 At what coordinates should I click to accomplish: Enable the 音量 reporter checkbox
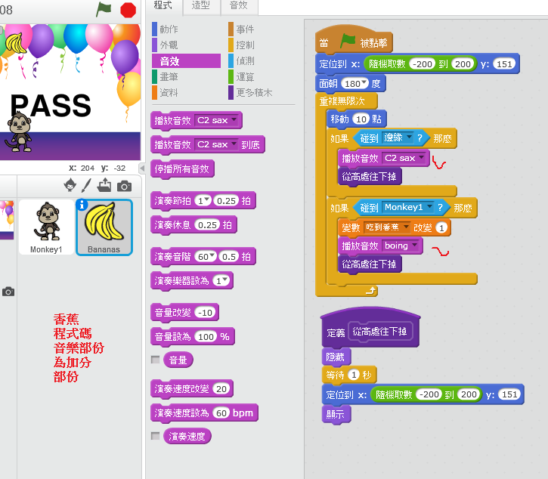click(x=155, y=360)
